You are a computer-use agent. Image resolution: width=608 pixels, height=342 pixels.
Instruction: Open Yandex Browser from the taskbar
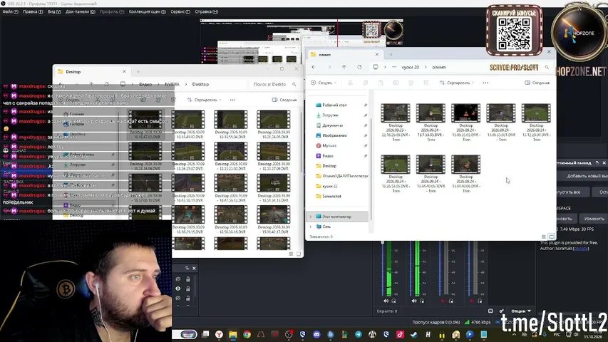(219, 334)
